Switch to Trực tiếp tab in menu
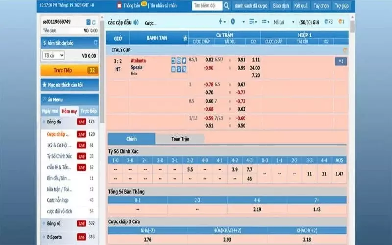392x245 pixels. [89, 111]
